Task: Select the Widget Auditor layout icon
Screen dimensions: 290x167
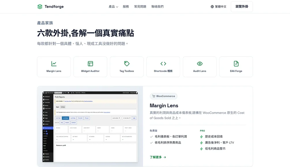Action: (x=90, y=64)
